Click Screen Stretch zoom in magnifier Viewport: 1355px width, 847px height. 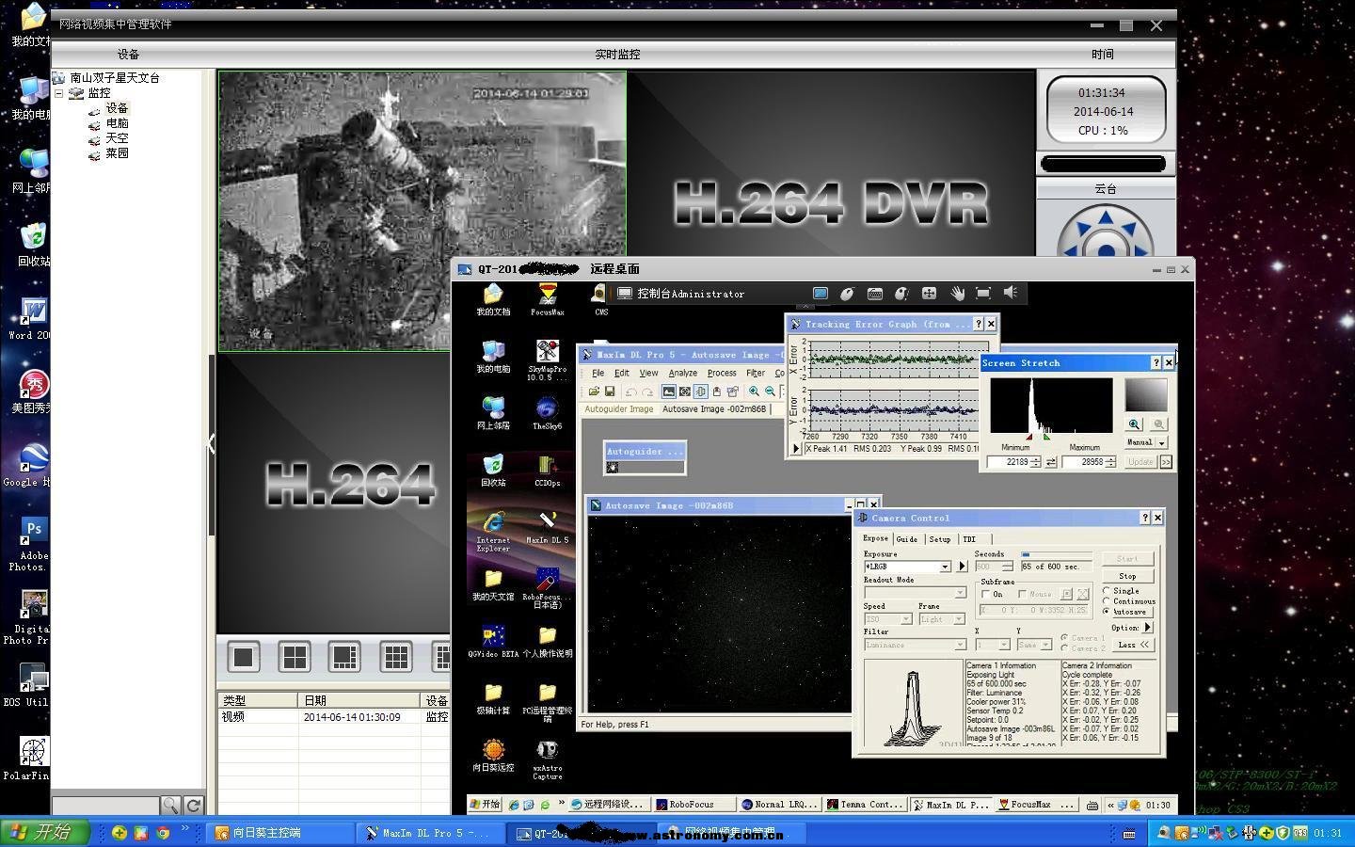pos(1134,424)
